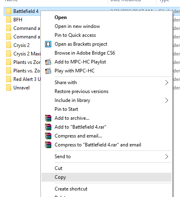Click the Plants vs Zor folder icon

click(8, 62)
